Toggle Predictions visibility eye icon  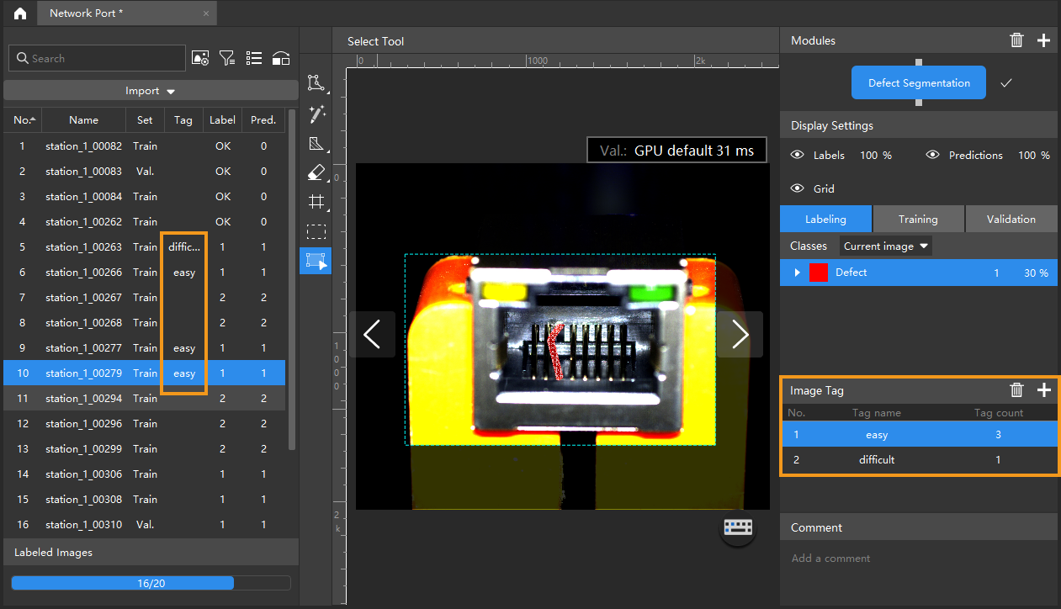pos(932,156)
